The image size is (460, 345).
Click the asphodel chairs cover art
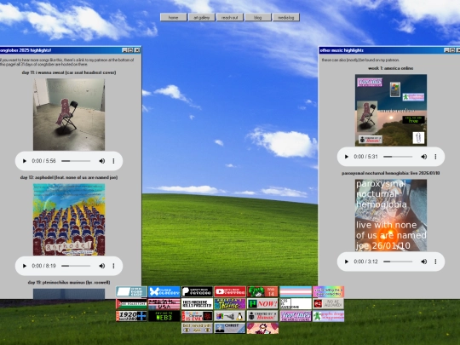(x=69, y=220)
